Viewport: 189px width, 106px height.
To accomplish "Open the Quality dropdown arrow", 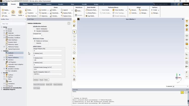I will click(x=23, y=15).
